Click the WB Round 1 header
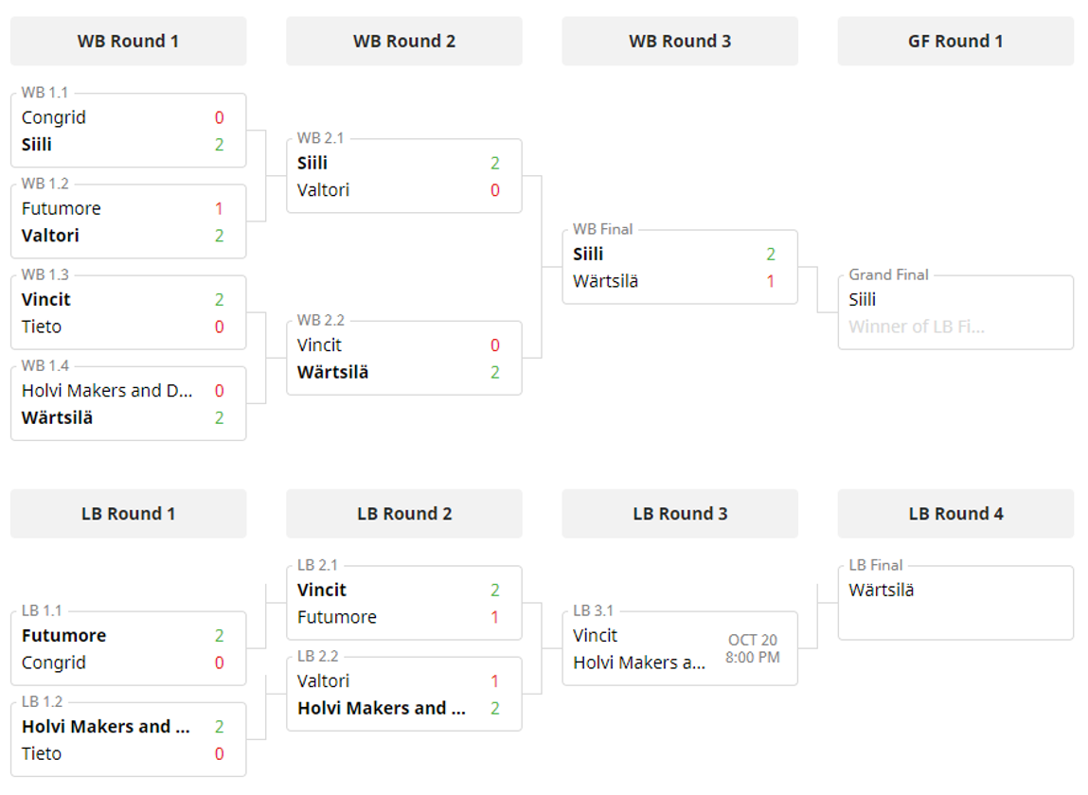Screen dimensions: 1088x795 [128, 42]
